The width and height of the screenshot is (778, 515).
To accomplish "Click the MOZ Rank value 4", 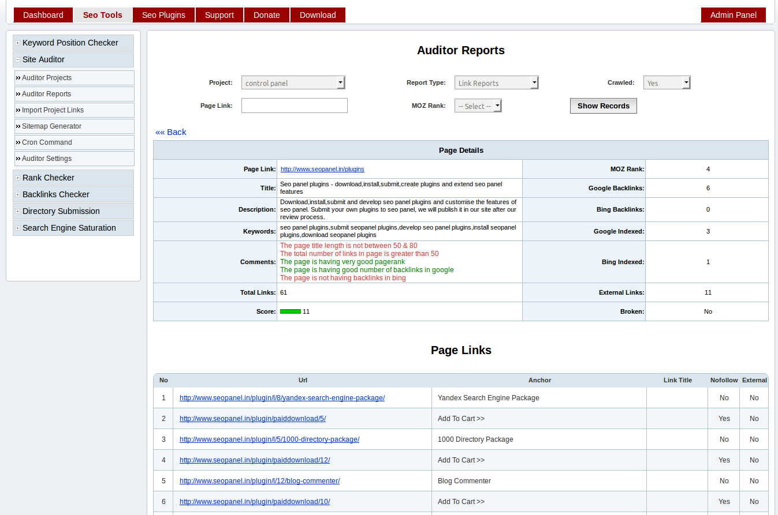I will click(x=708, y=169).
